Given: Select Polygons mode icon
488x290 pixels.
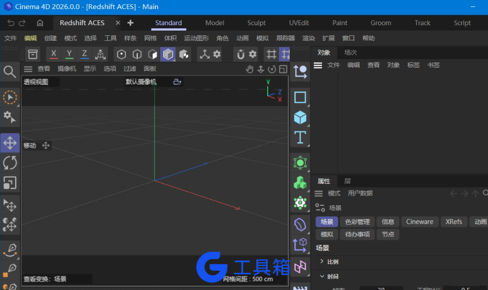Looking at the screenshot, I should [x=153, y=54].
